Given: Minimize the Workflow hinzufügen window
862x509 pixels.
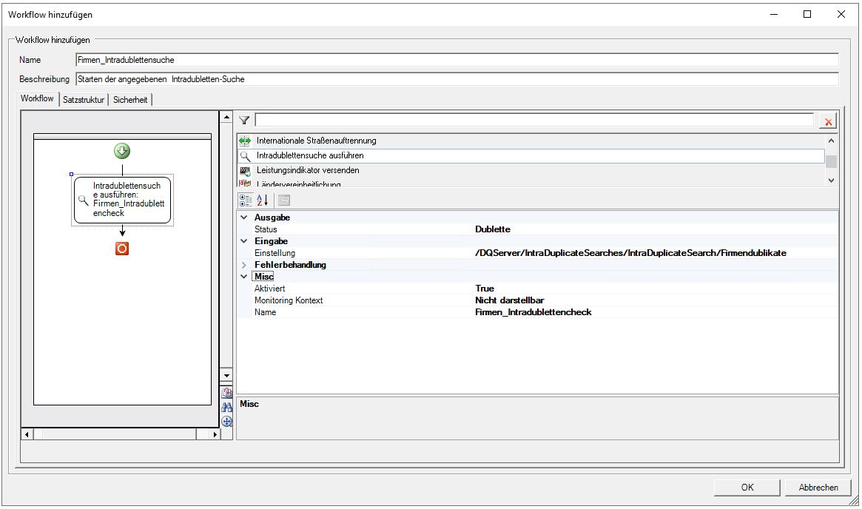Looking at the screenshot, I should (774, 14).
